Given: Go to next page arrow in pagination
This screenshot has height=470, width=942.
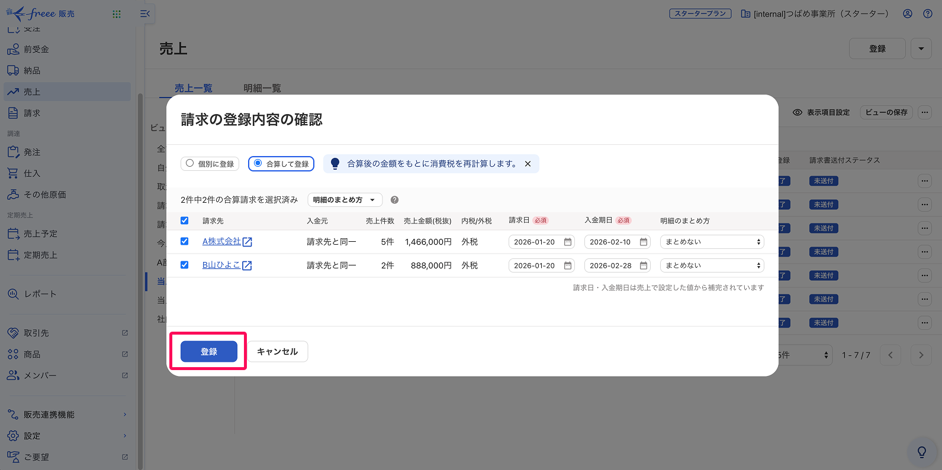Looking at the screenshot, I should [921, 355].
